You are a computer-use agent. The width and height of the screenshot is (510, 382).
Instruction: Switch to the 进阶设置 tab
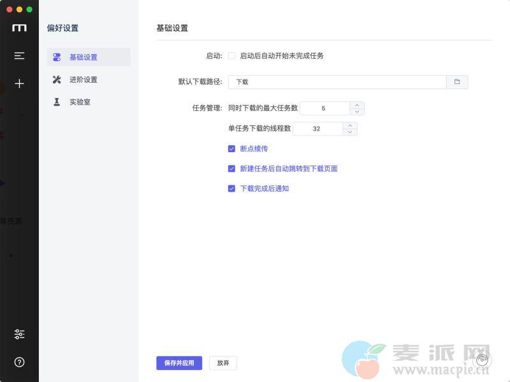tap(84, 80)
